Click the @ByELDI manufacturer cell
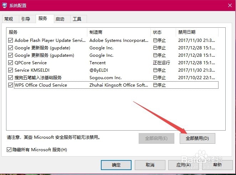 [x=99, y=70]
